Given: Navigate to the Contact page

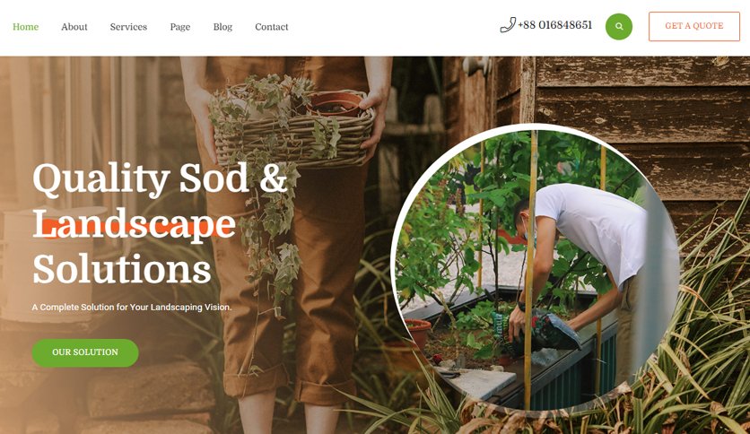Looking at the screenshot, I should click(271, 27).
